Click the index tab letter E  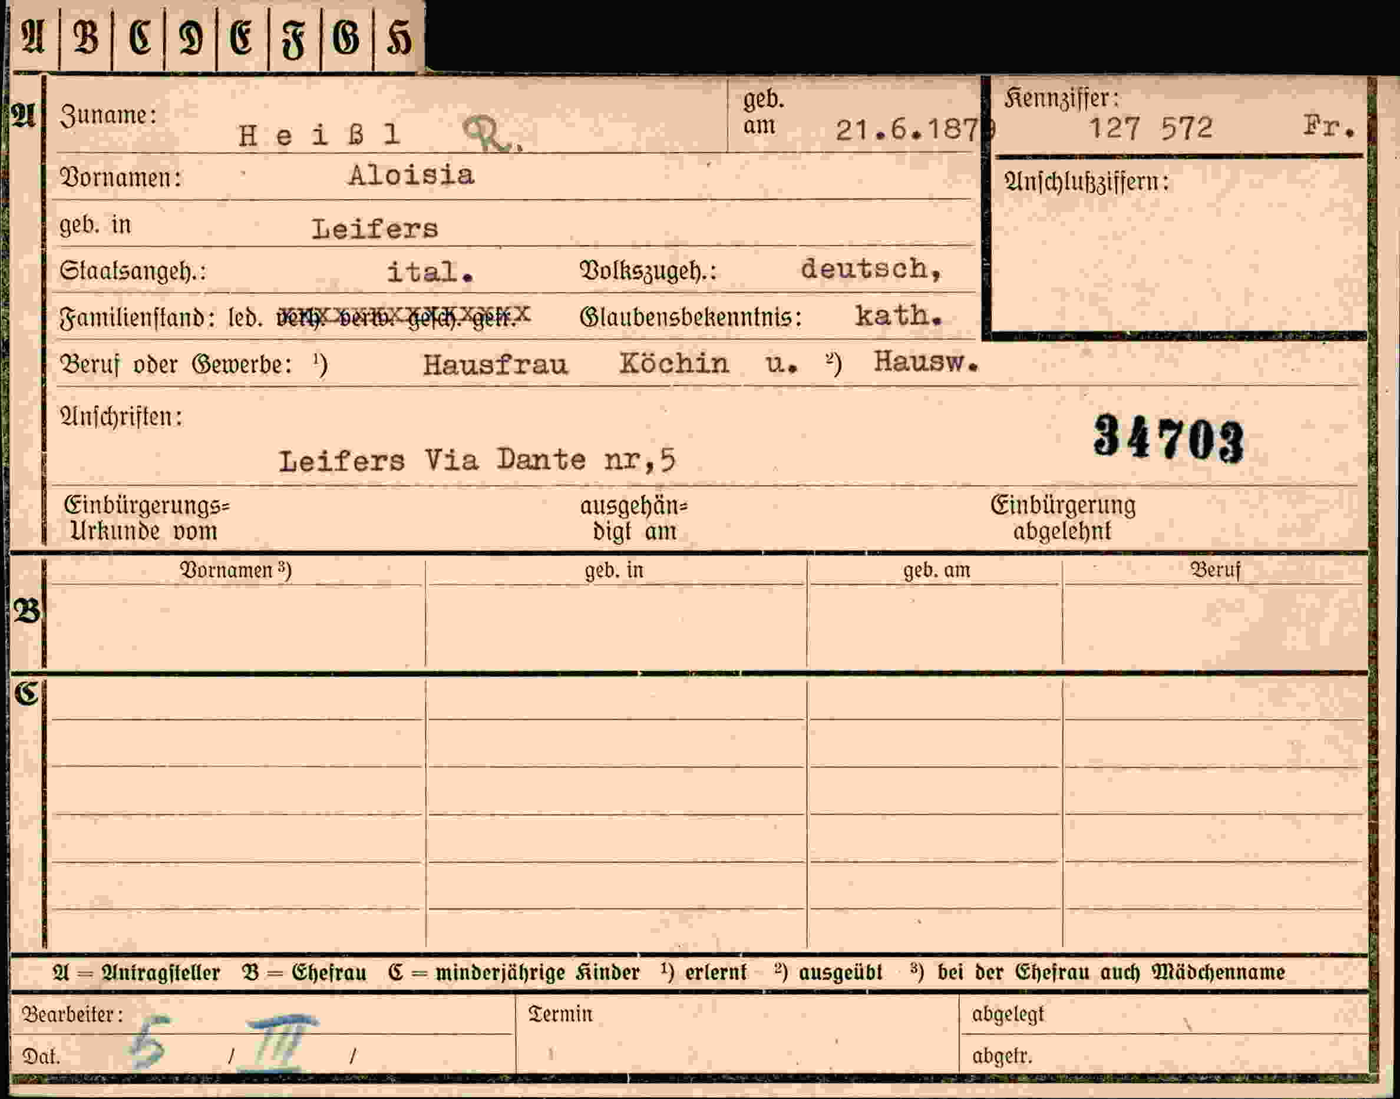pos(242,37)
